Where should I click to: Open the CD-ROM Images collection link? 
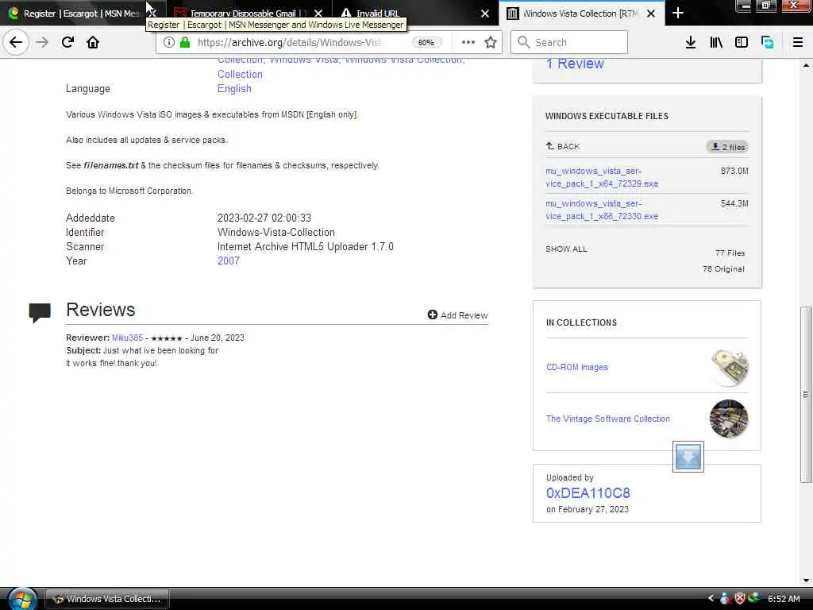coord(576,367)
